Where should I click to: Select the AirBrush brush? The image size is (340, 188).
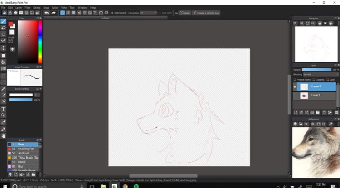(23, 153)
